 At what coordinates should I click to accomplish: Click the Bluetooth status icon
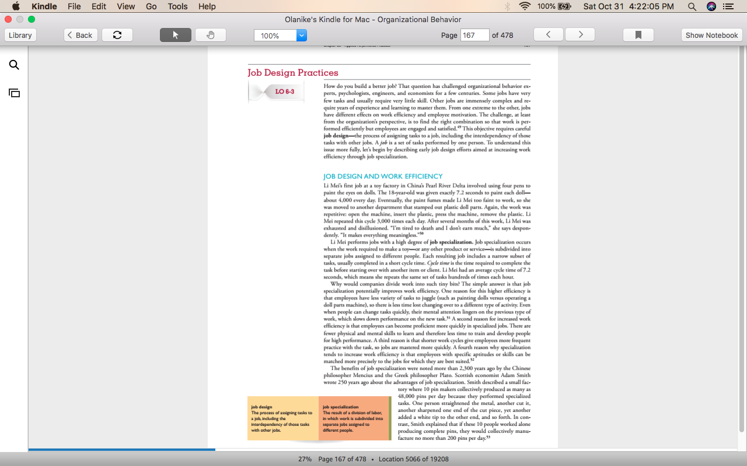tap(507, 6)
